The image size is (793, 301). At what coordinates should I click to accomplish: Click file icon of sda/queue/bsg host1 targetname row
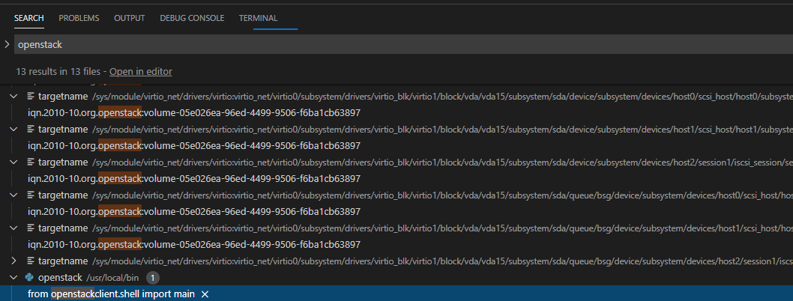click(x=30, y=228)
